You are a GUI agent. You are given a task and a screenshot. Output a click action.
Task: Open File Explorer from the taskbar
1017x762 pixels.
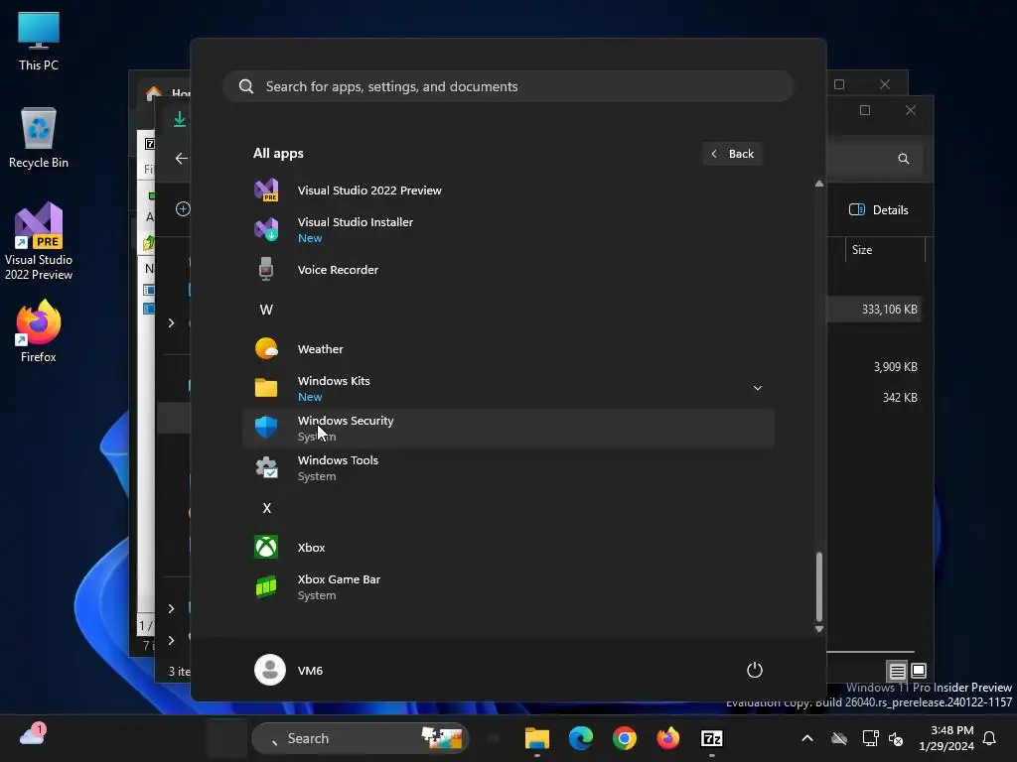point(537,738)
